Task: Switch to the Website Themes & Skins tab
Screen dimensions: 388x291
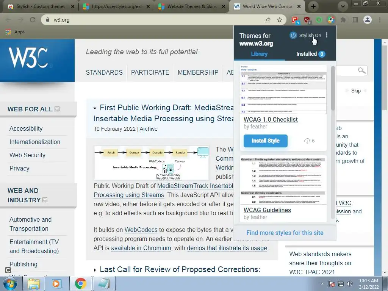Action: coord(192,6)
